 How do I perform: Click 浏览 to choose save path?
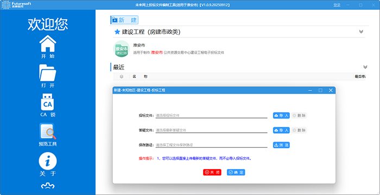click(x=281, y=145)
